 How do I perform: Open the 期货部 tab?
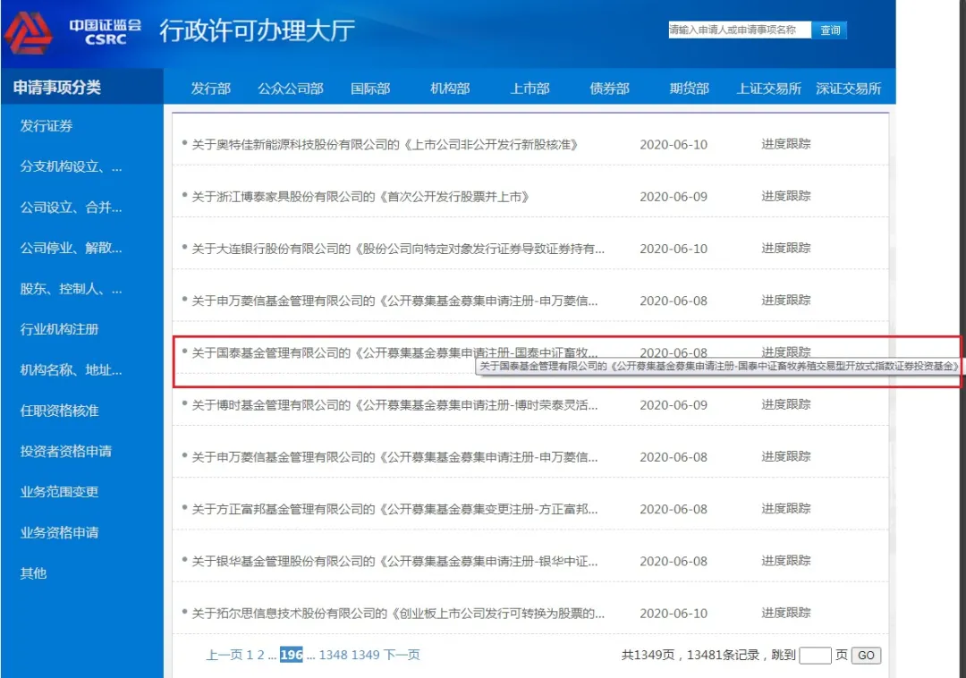pyautogui.click(x=689, y=89)
